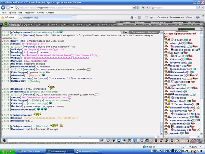Click the print toolbar icon
The image size is (205, 154).
click(x=151, y=17)
